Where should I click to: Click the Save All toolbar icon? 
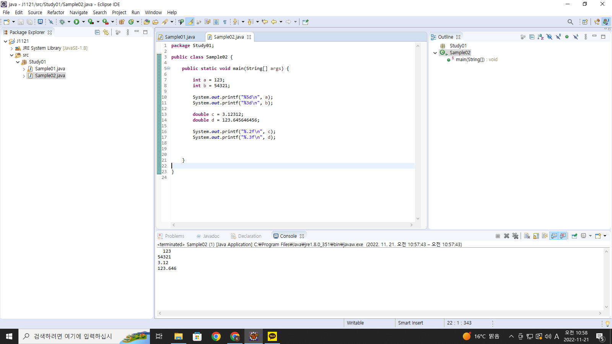29,22
